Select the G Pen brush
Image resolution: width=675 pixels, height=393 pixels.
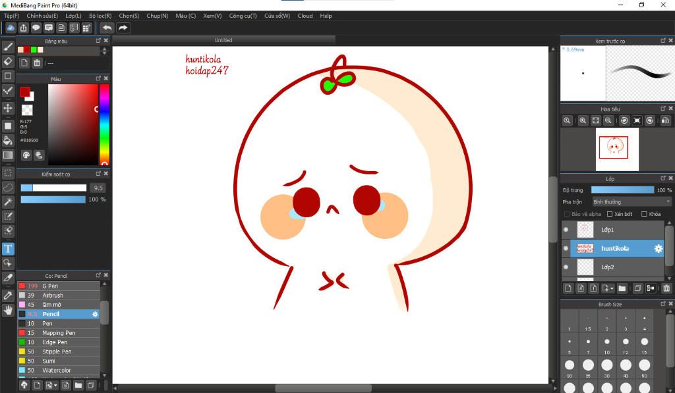pyautogui.click(x=59, y=286)
